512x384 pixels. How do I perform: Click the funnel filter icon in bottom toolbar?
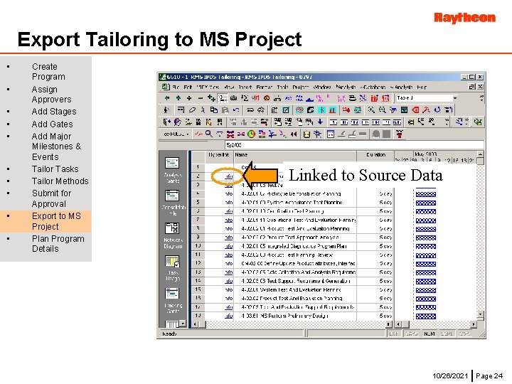(220, 134)
